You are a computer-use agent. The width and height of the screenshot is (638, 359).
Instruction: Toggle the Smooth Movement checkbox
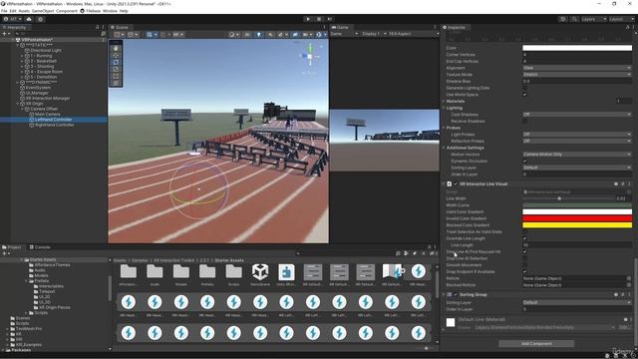(x=525, y=265)
